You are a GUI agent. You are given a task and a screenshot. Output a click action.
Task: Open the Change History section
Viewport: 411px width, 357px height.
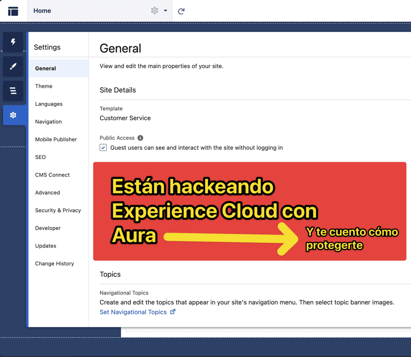tap(54, 264)
